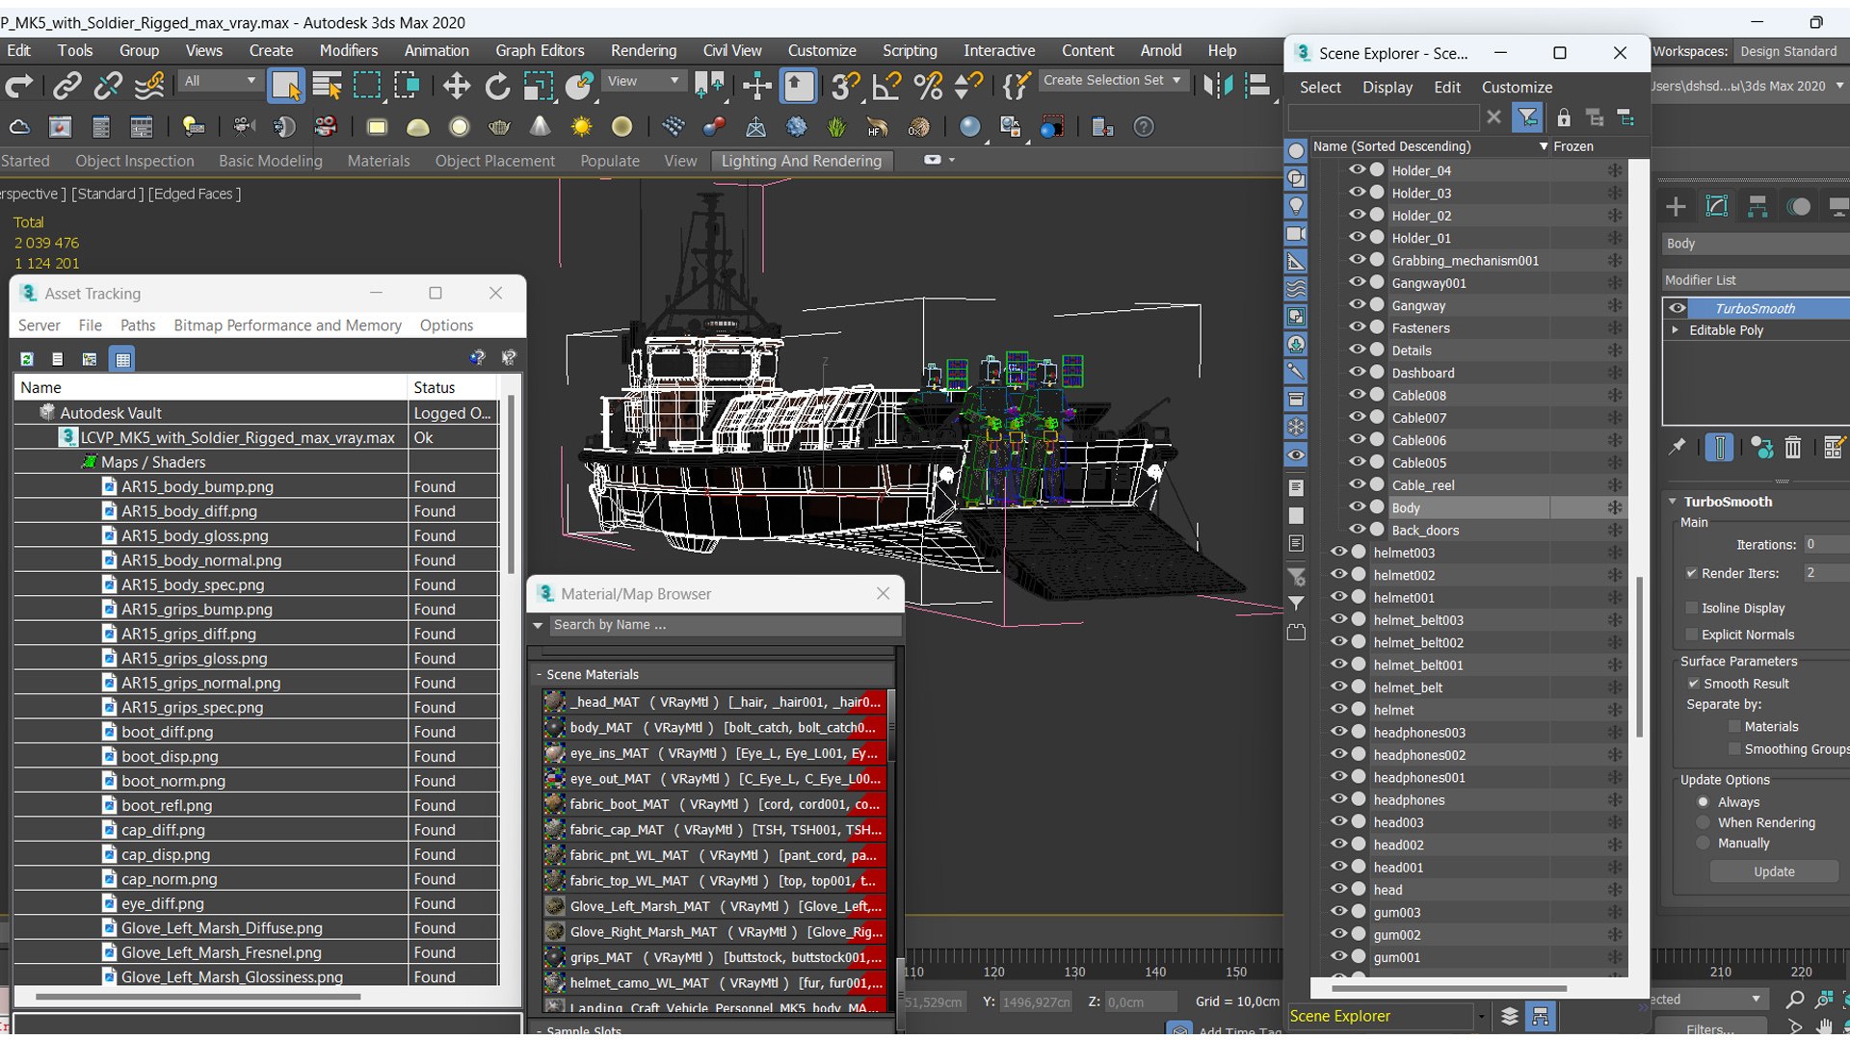This screenshot has width=1850, height=1040.
Task: Refresh the Asset Tracking list
Action: 27,359
